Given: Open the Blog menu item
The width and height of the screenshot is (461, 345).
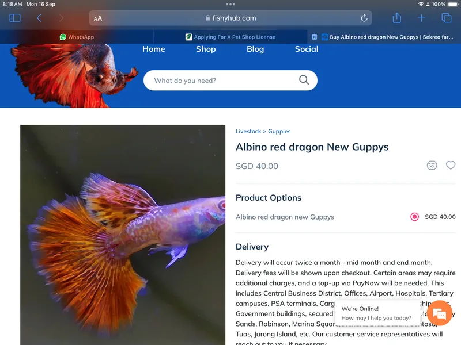Looking at the screenshot, I should coord(255,49).
